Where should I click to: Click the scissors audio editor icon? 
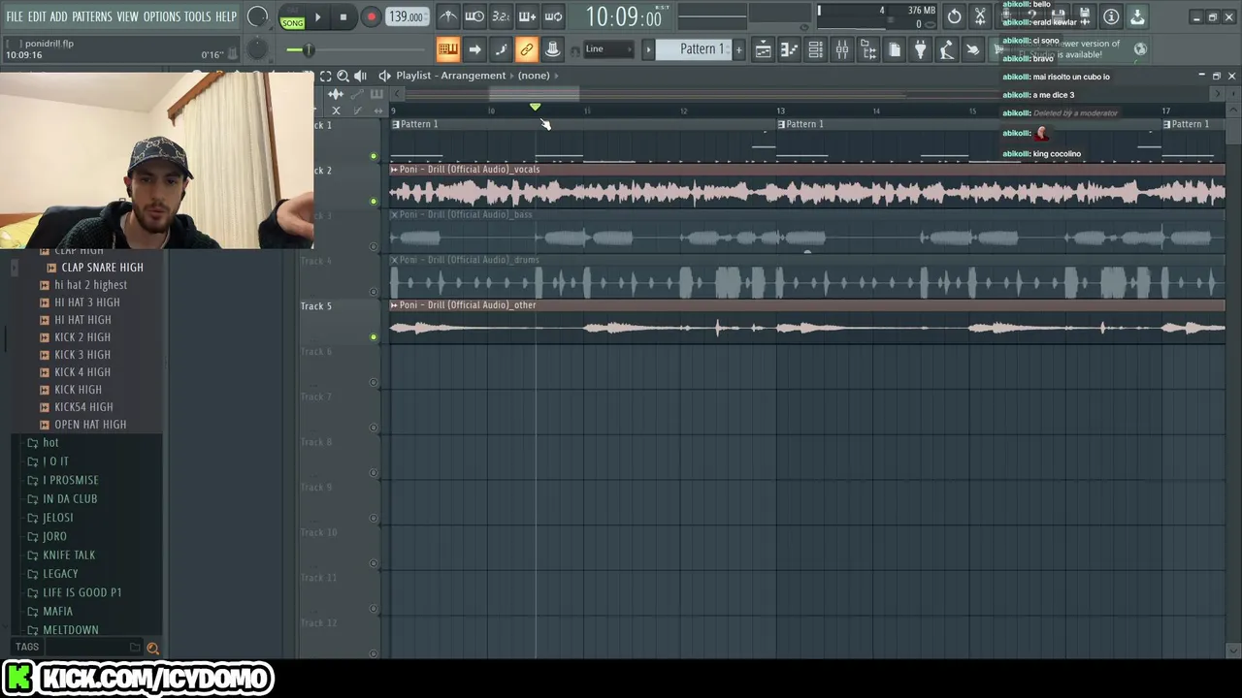980,16
